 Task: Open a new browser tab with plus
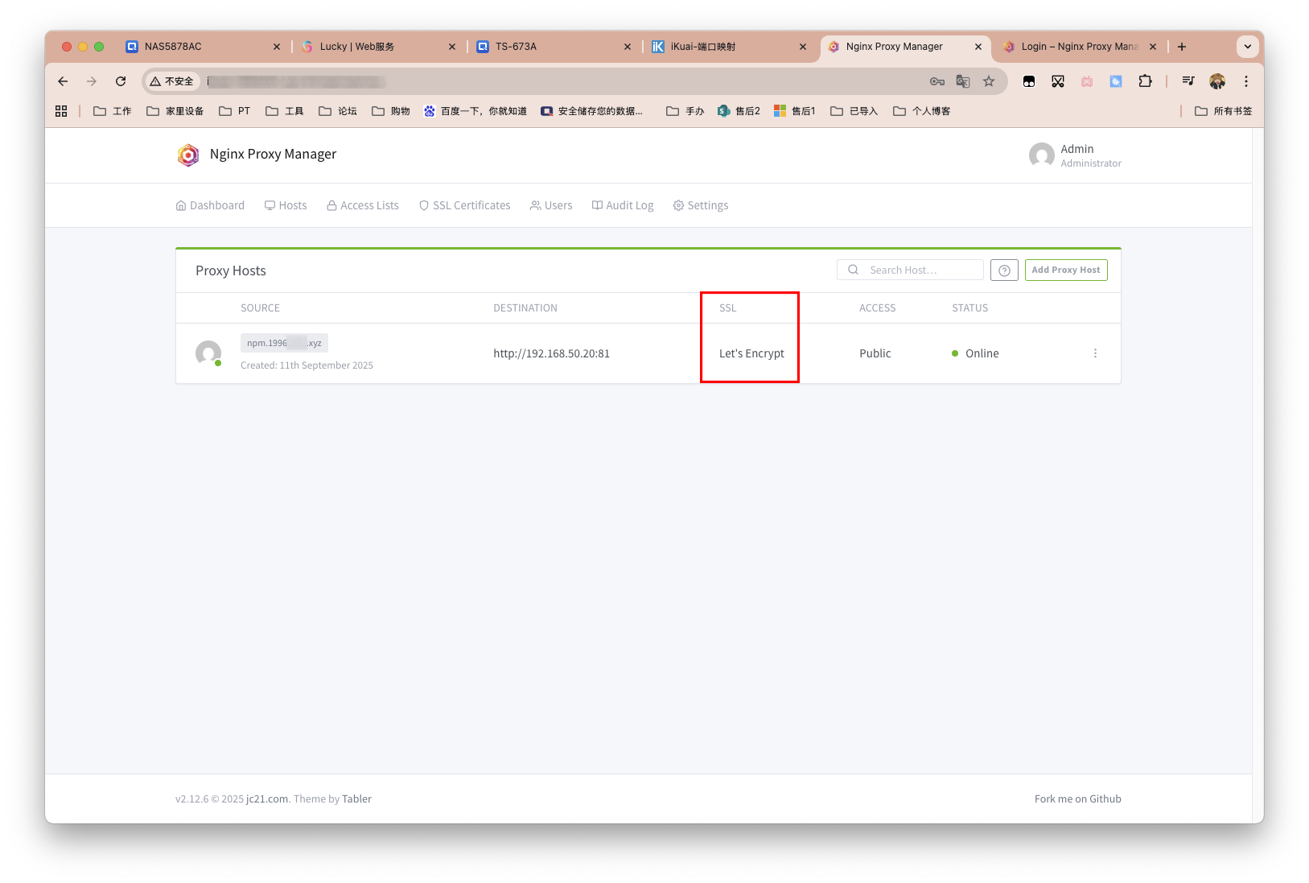coord(1182,47)
